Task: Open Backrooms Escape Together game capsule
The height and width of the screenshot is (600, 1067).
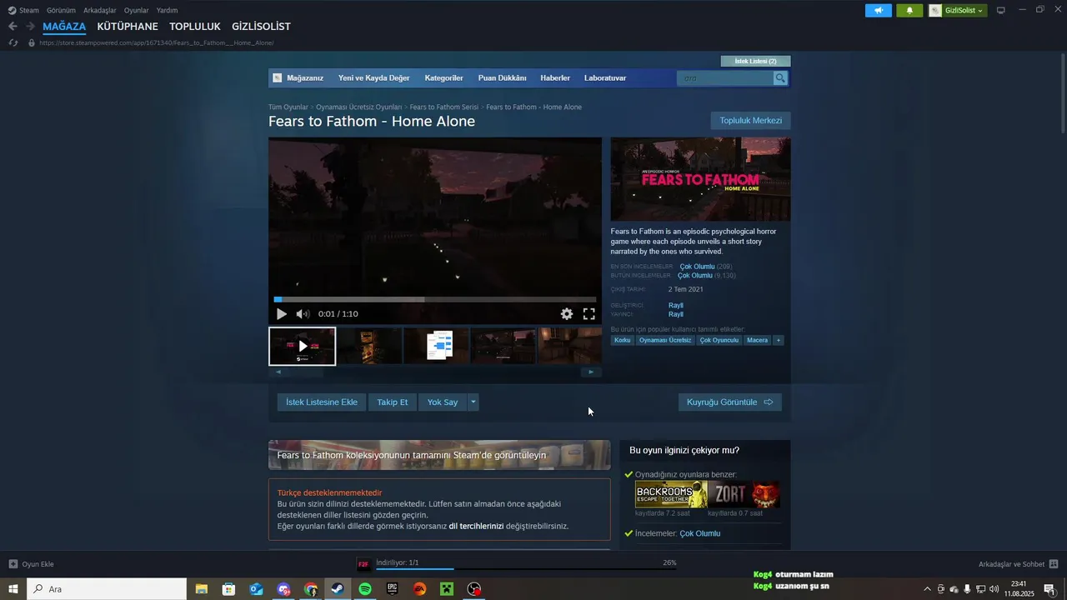Action: click(671, 494)
